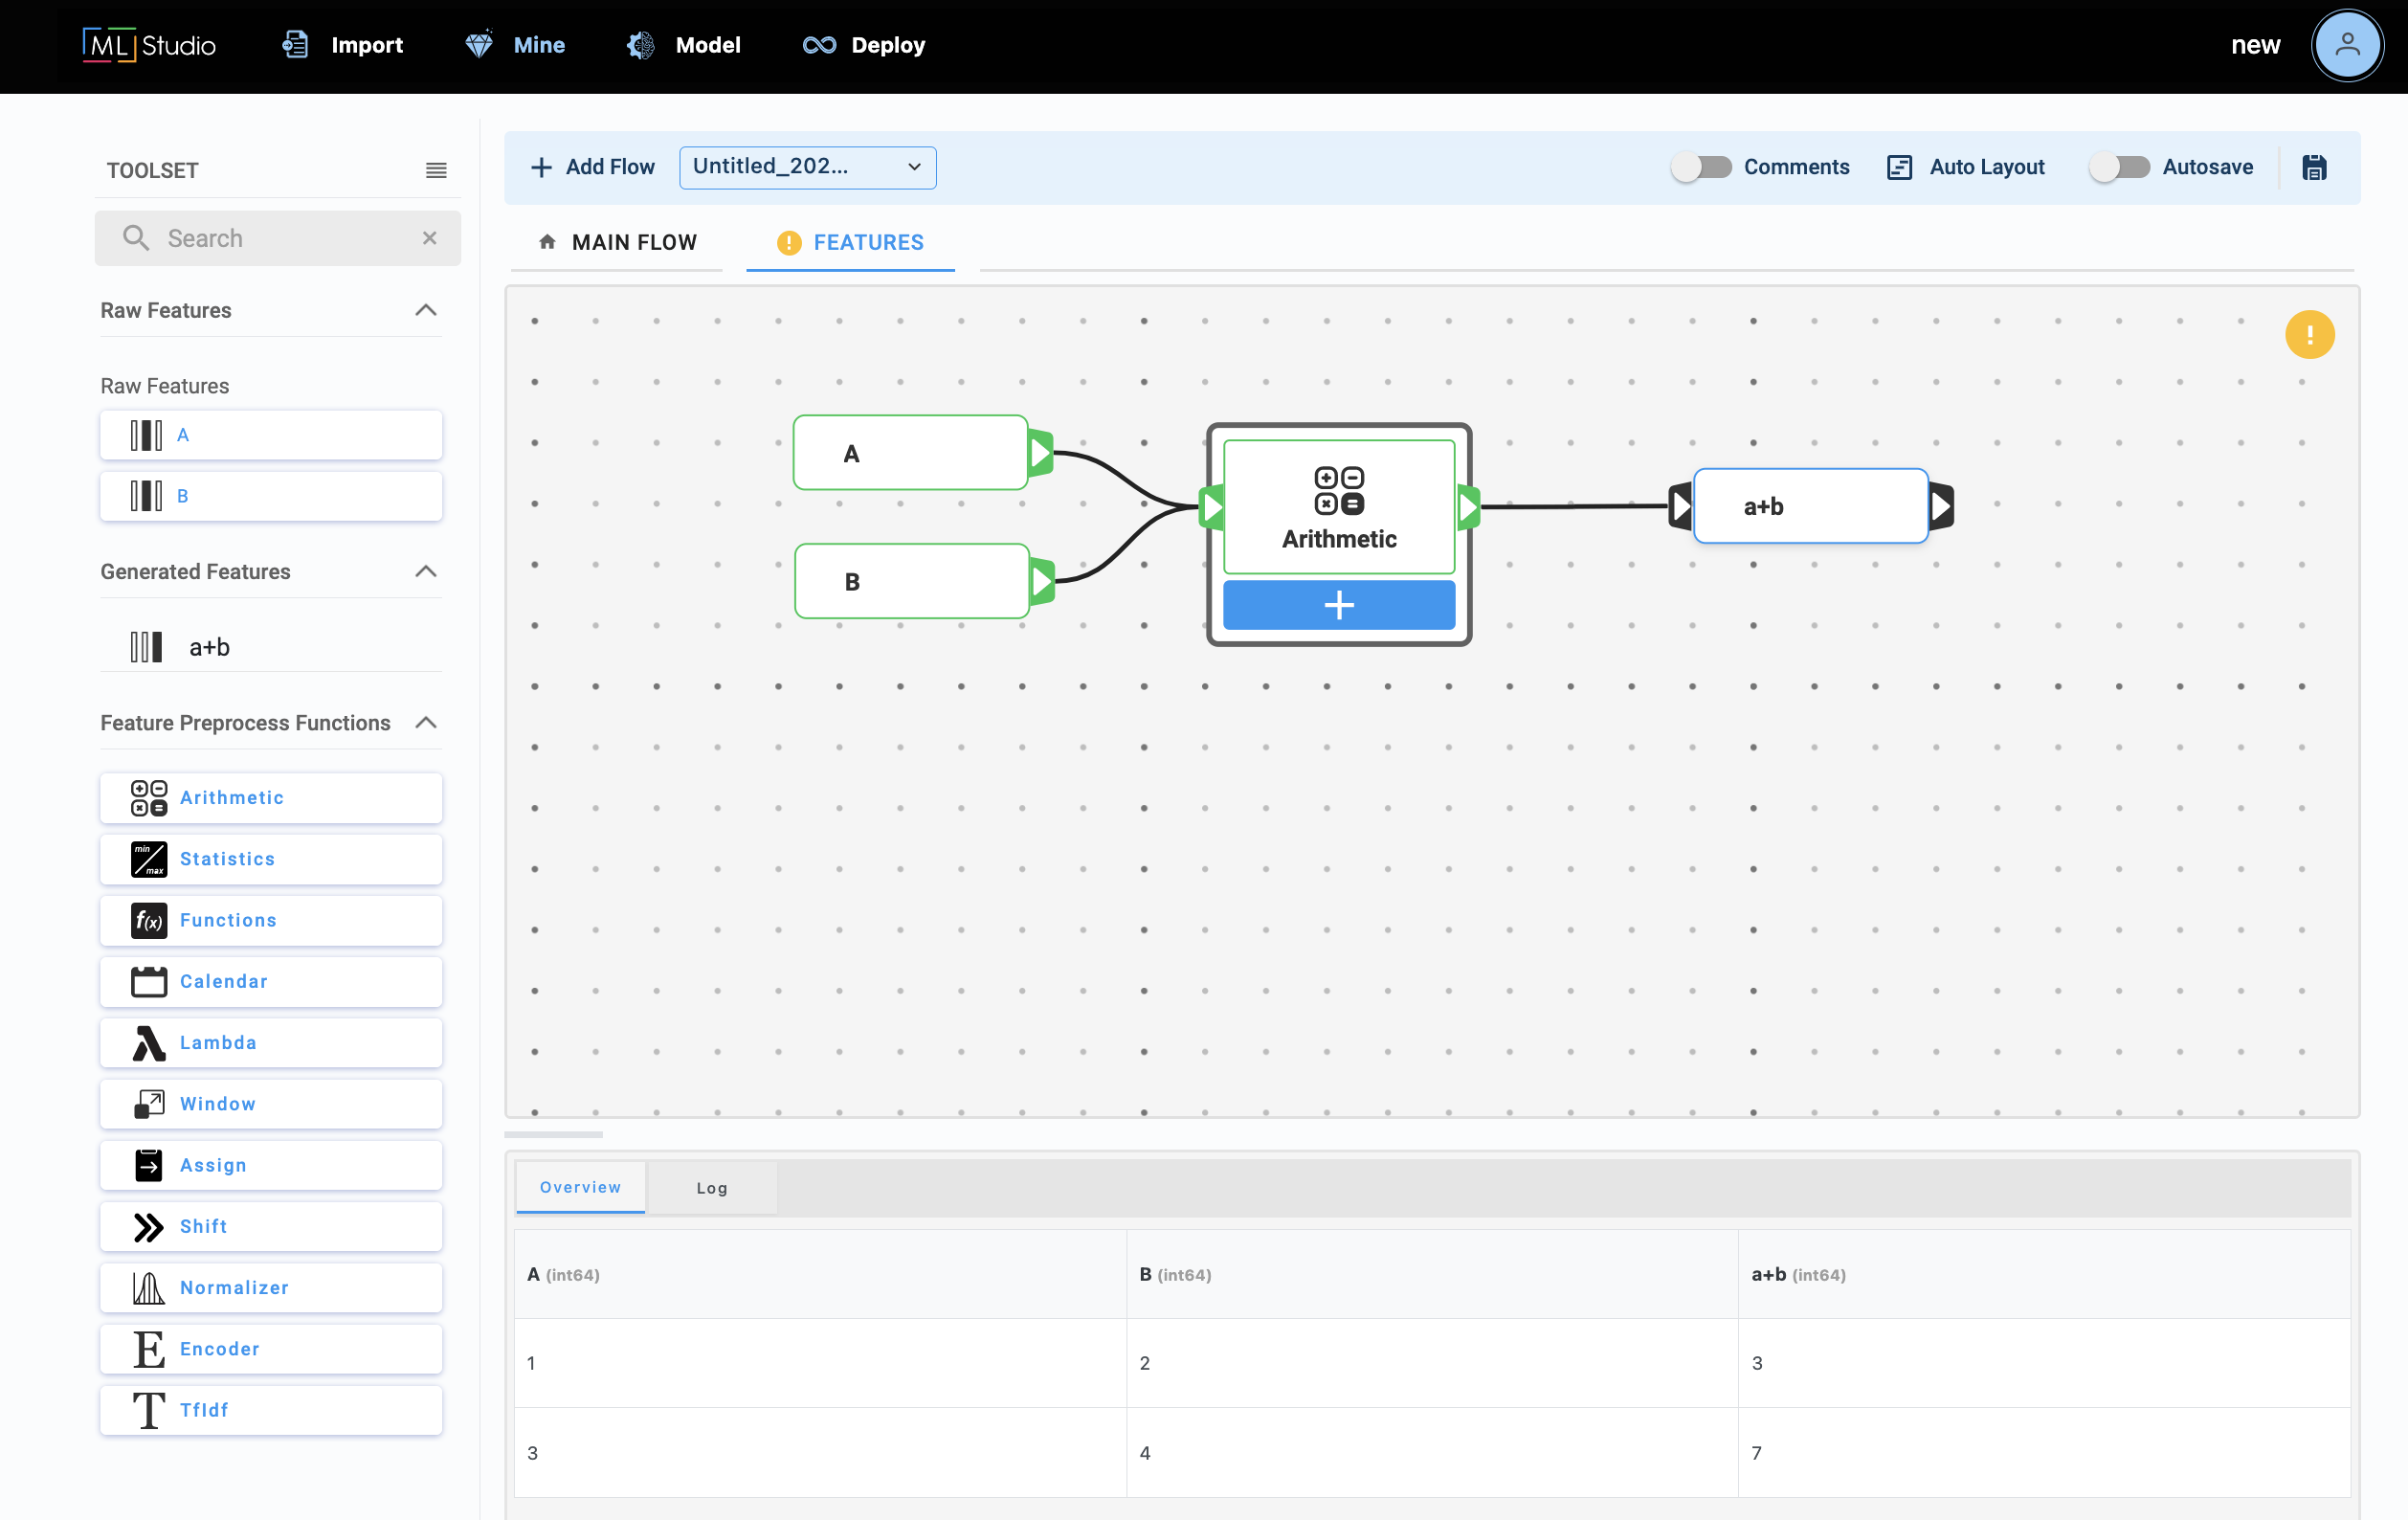
Task: Click the save disk icon
Action: (x=2314, y=167)
